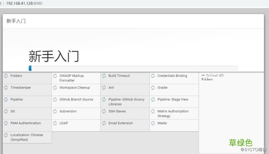Select the Matrix Authorization Strategy label
The height and width of the screenshot is (154, 269).
[173, 114]
